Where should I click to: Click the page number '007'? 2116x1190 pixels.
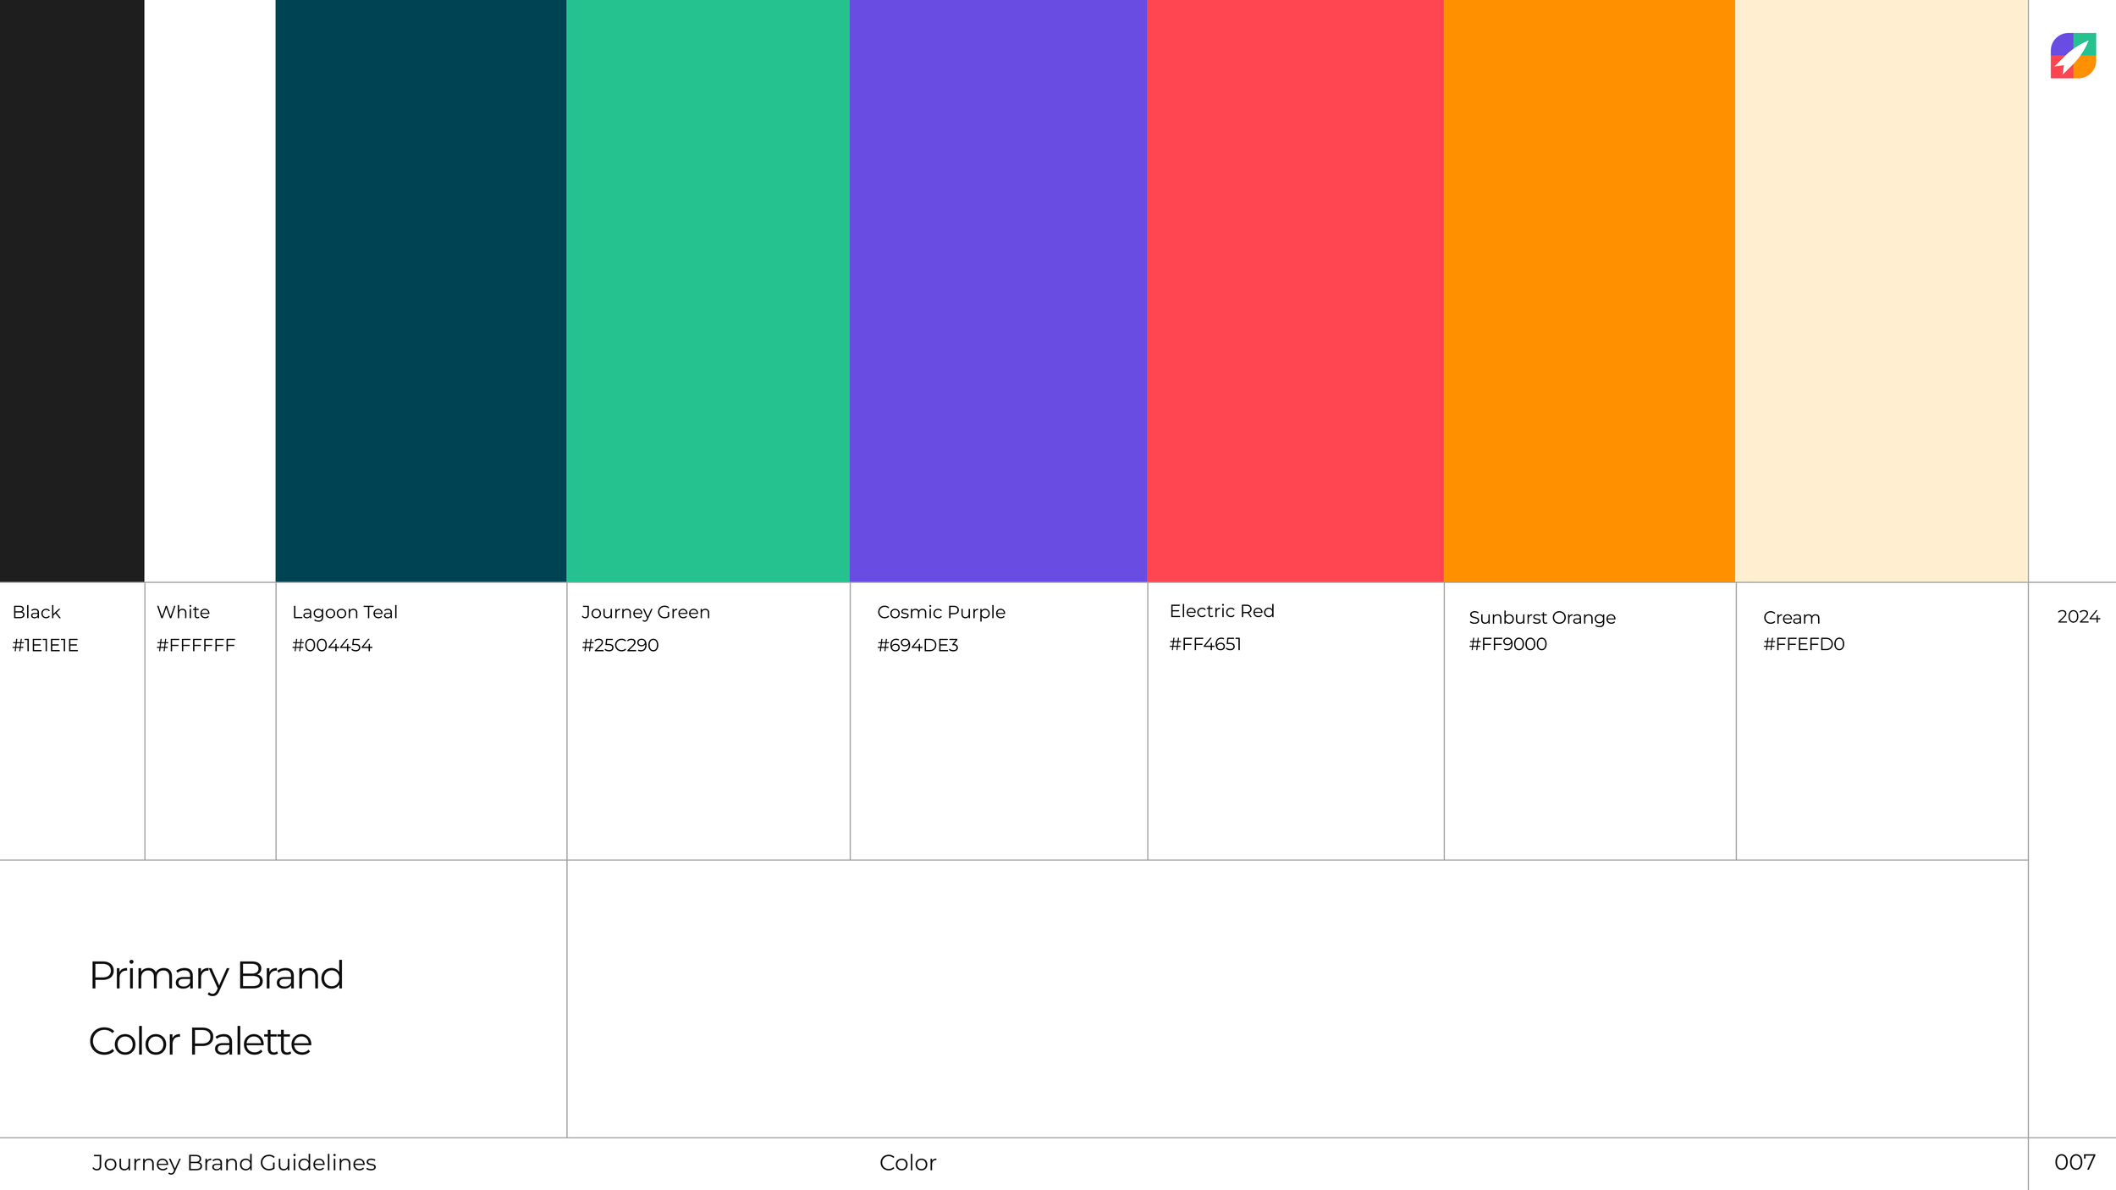click(2075, 1162)
